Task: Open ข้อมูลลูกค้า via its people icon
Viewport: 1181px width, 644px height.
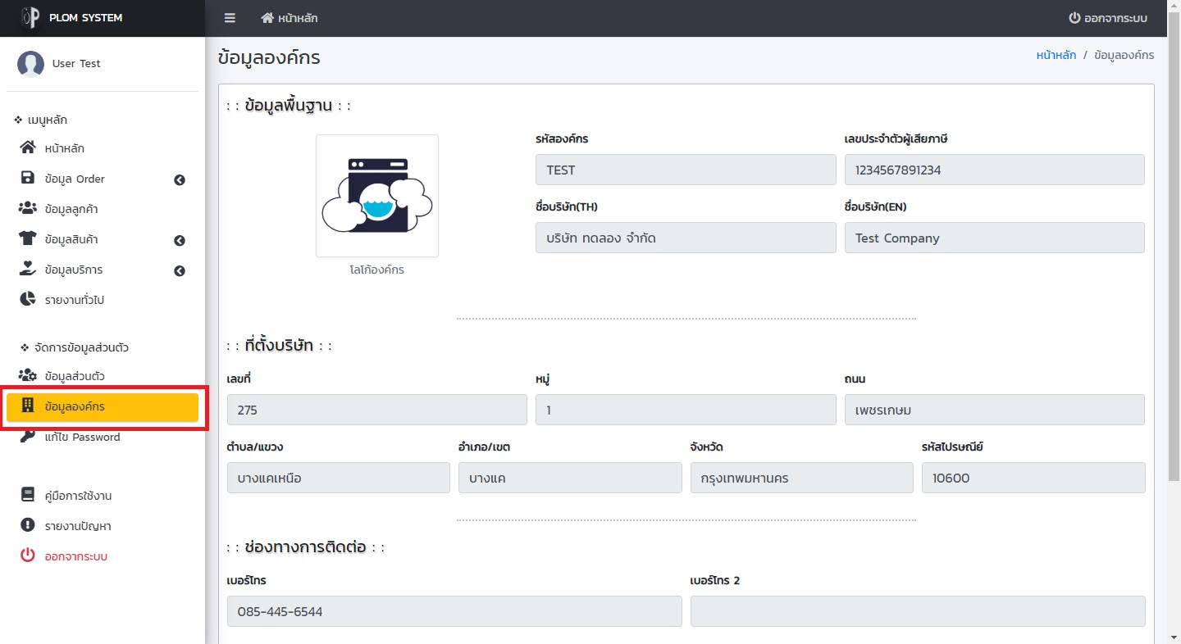Action: 28,209
